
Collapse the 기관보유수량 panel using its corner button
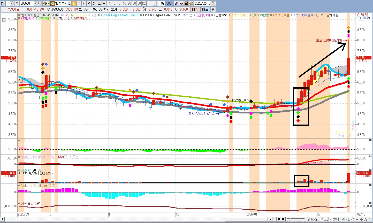tap(370, 203)
